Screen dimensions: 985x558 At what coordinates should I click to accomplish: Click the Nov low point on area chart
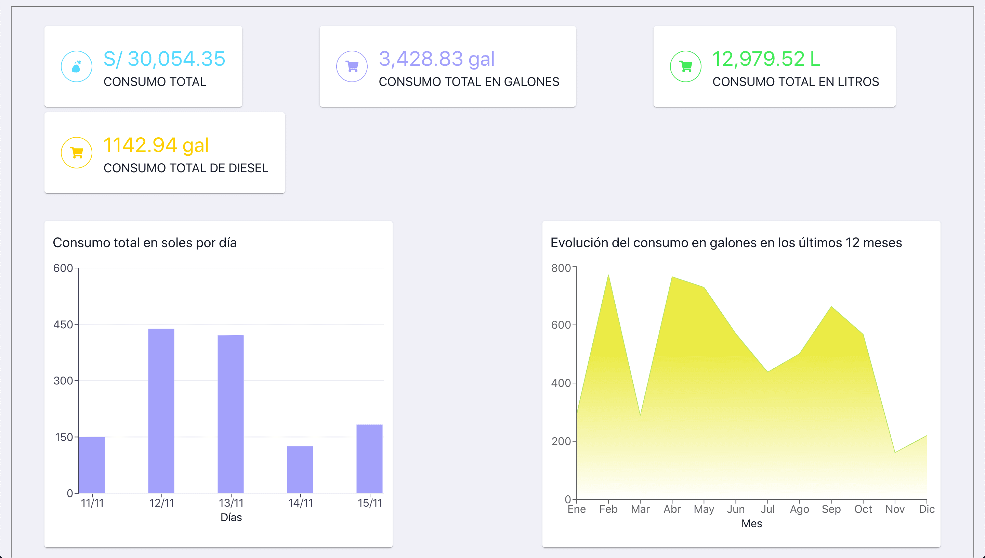coord(895,453)
